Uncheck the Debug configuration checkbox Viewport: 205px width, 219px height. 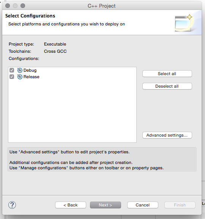[12, 70]
